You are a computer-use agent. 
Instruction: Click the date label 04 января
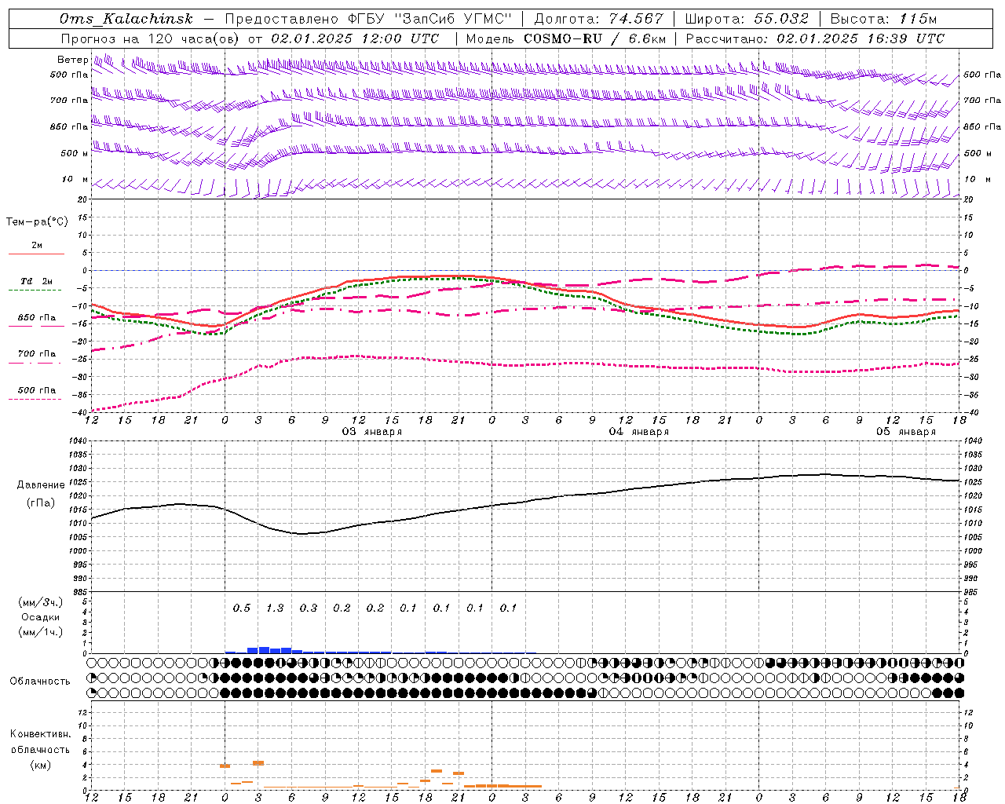[639, 432]
